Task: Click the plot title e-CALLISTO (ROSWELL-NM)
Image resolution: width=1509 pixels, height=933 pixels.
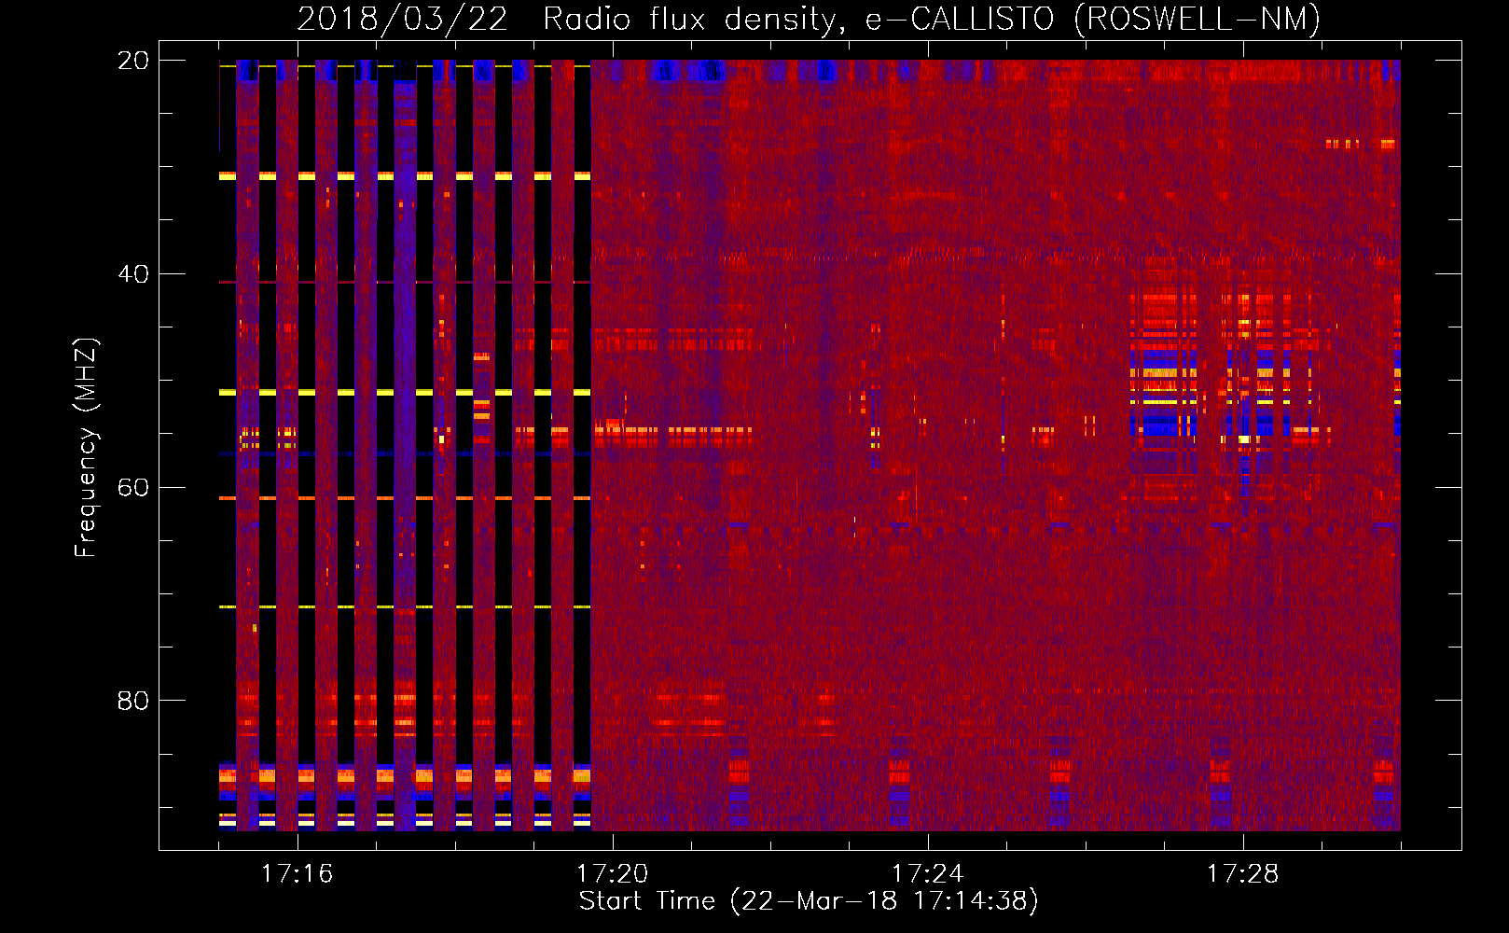Action: (x=1093, y=19)
